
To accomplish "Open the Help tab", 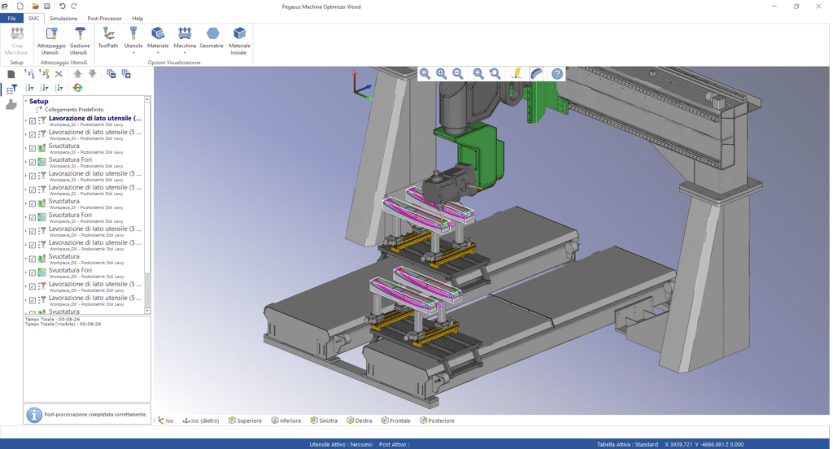I will (x=137, y=18).
